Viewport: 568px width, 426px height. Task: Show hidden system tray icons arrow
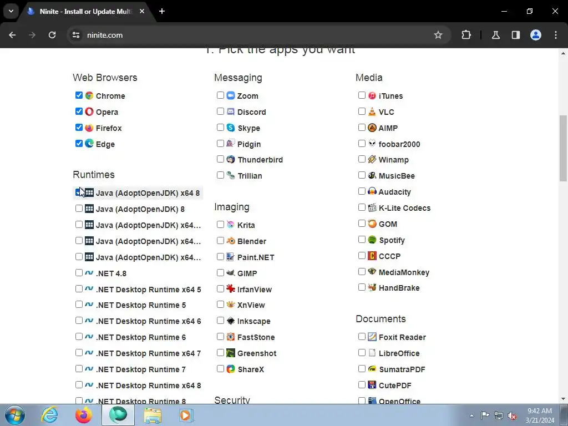click(471, 415)
